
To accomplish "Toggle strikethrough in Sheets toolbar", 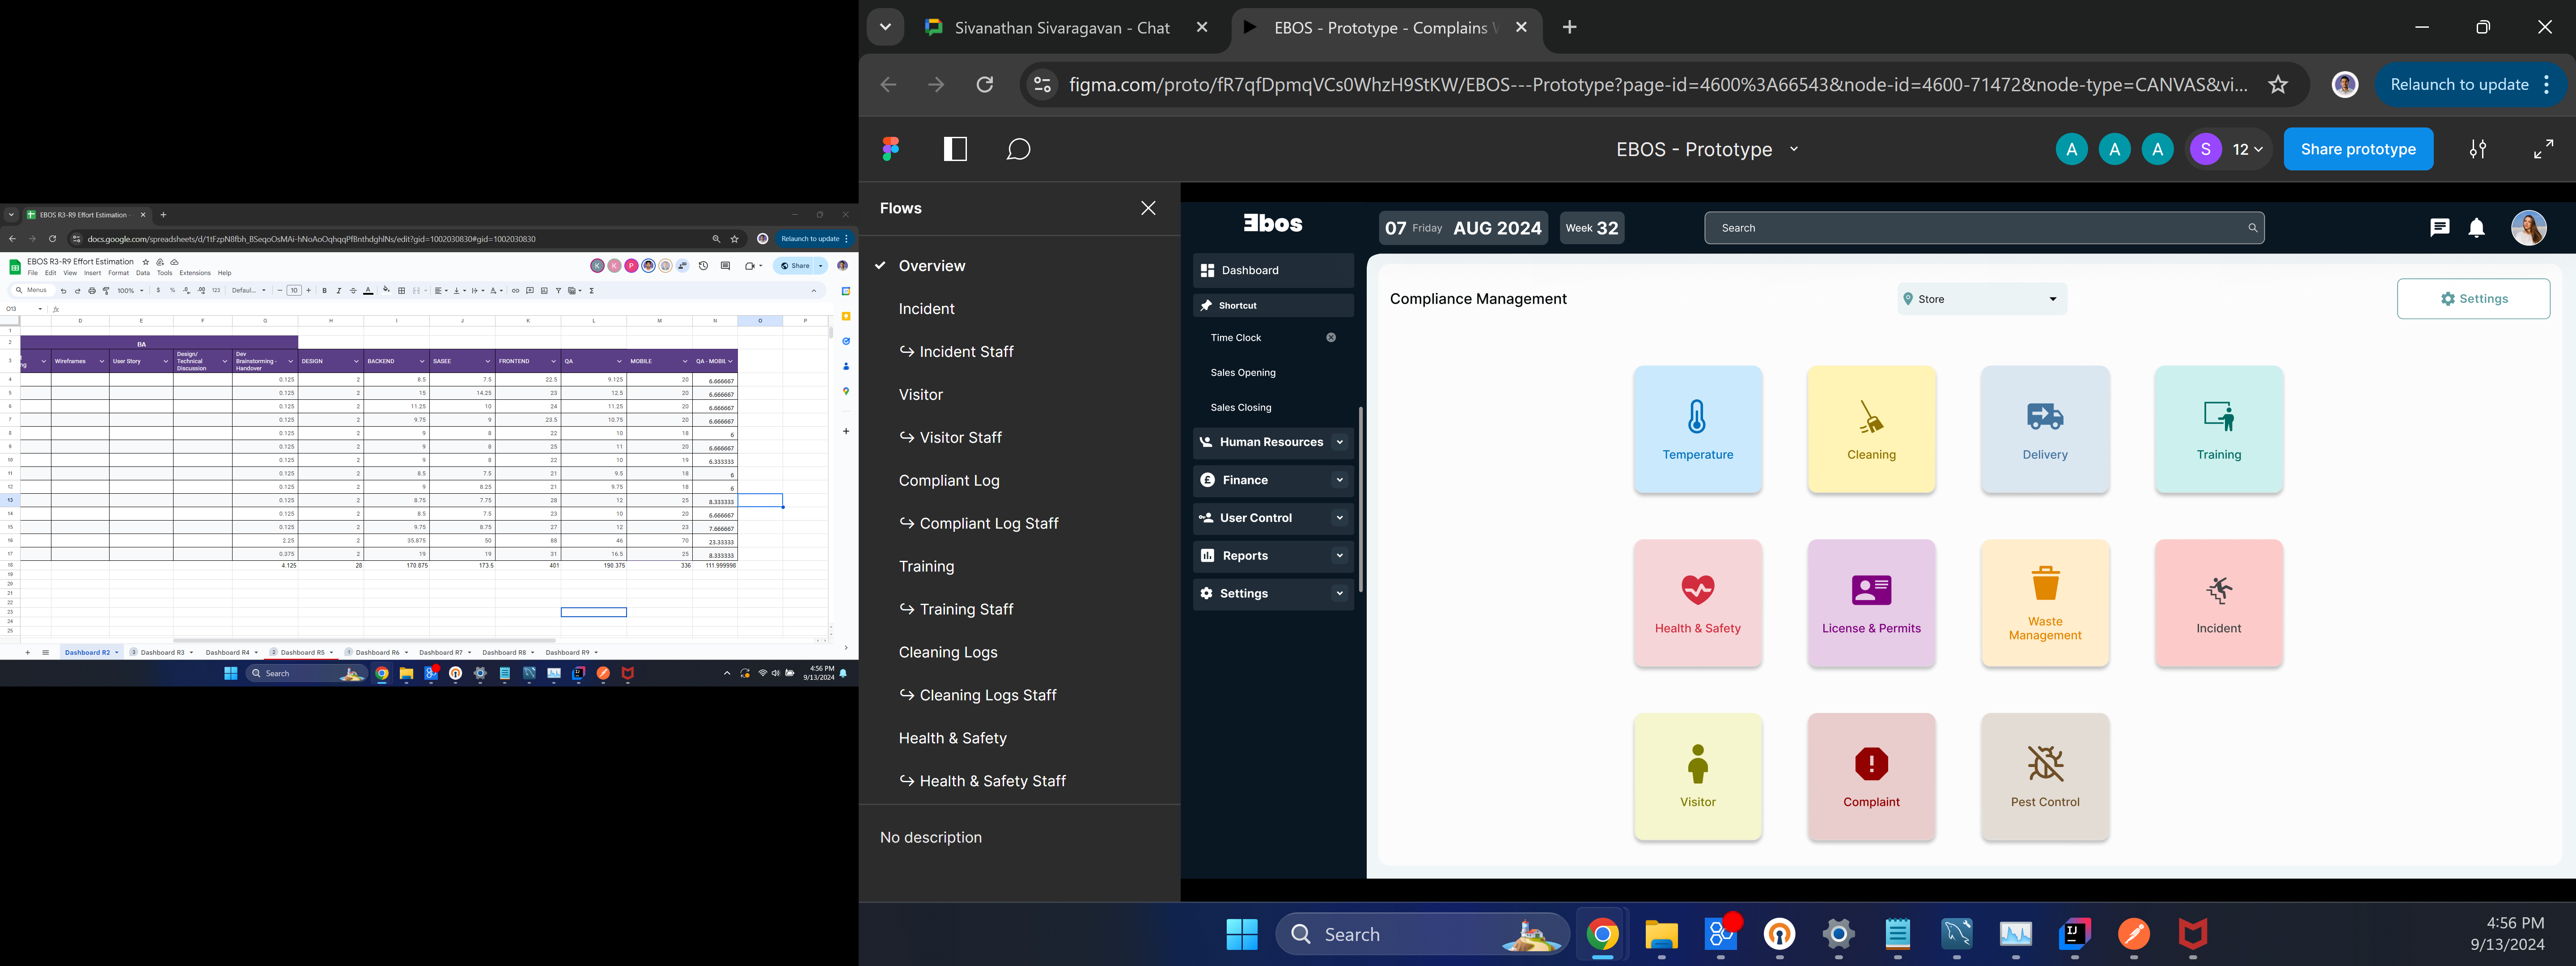I will coord(353,291).
